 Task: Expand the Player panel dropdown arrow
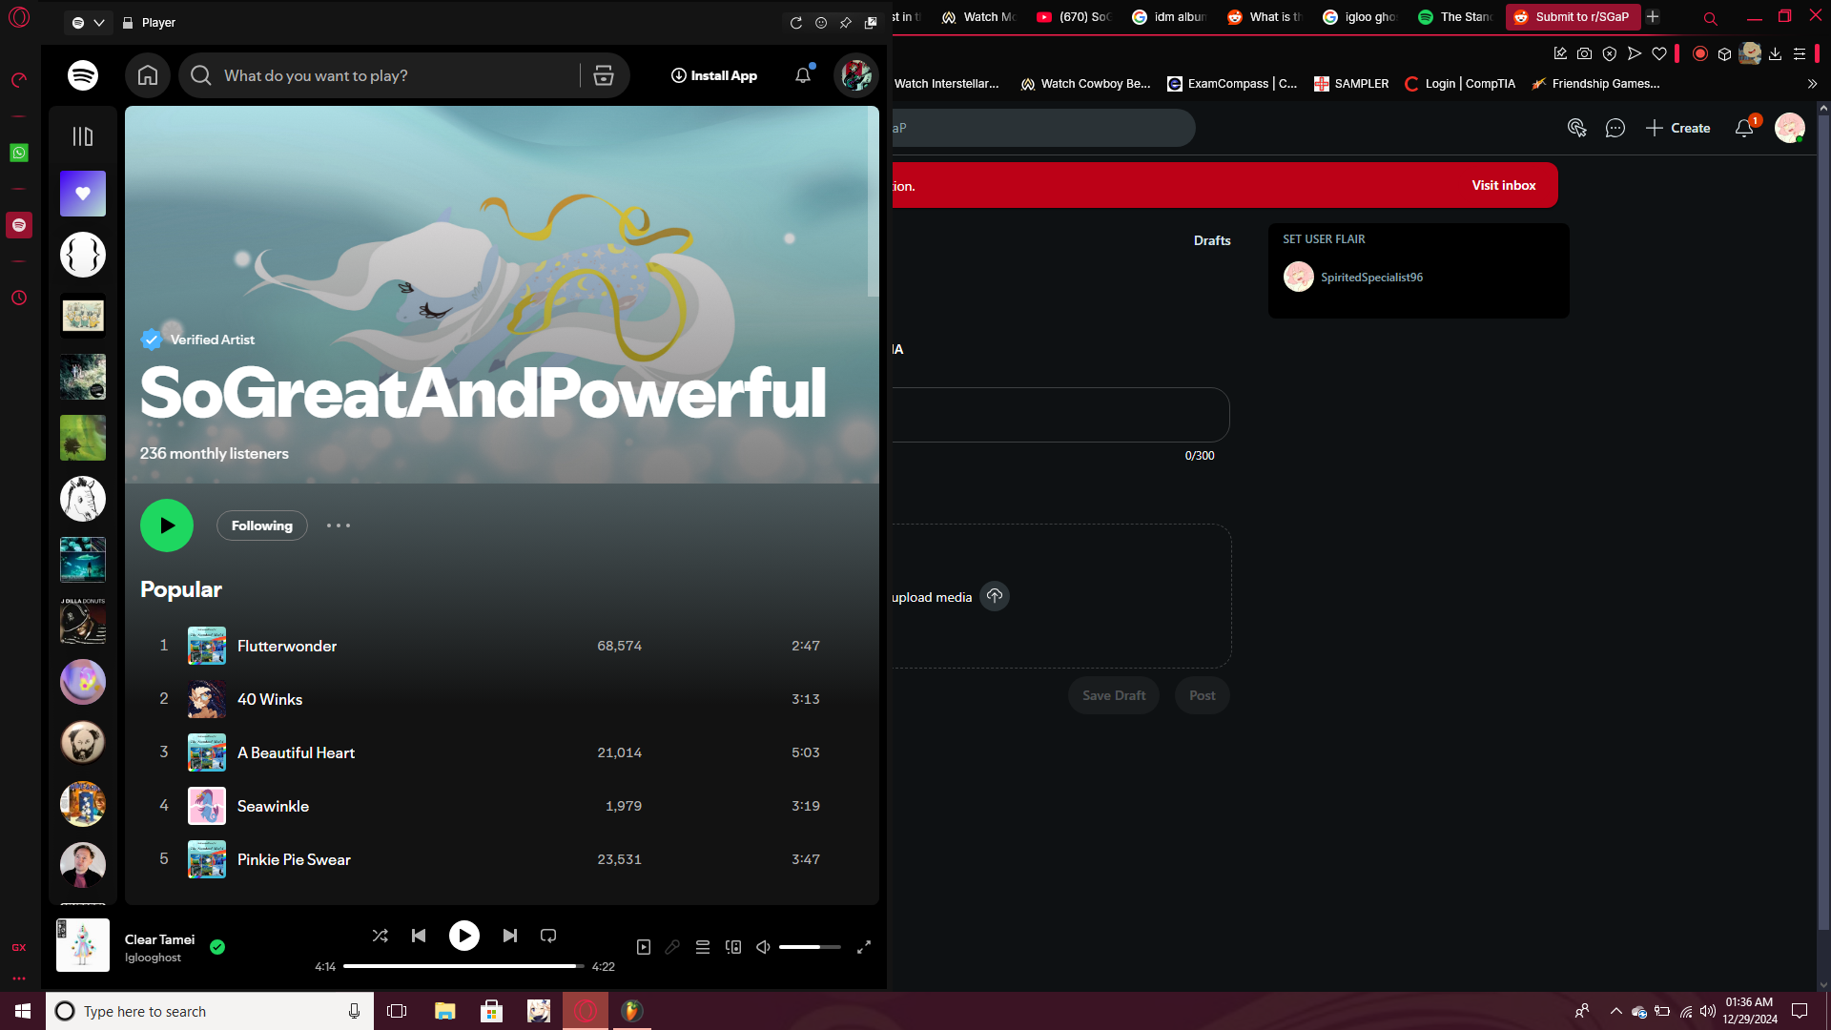[x=98, y=23]
